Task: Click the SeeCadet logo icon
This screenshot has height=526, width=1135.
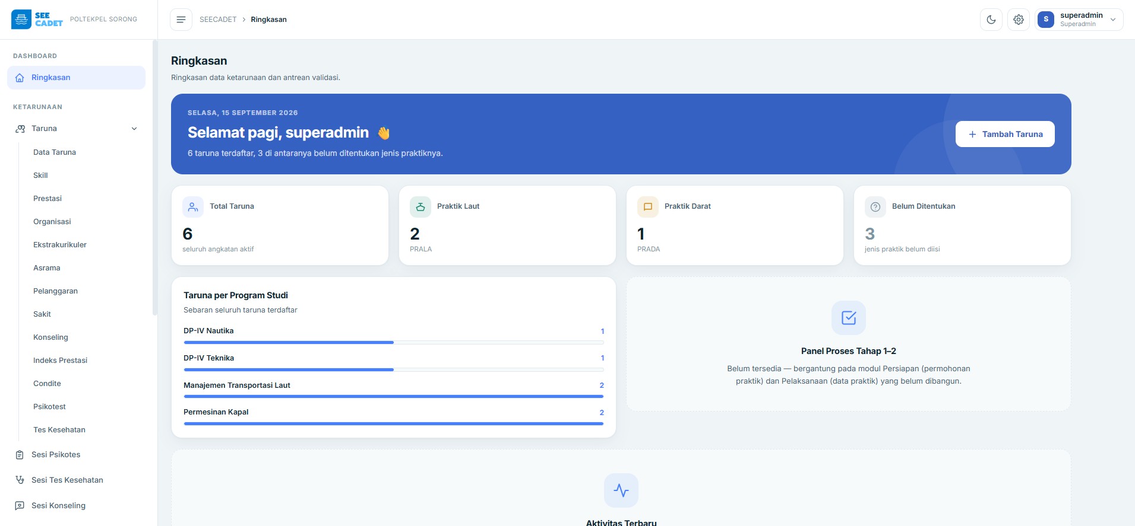Action: coord(21,20)
